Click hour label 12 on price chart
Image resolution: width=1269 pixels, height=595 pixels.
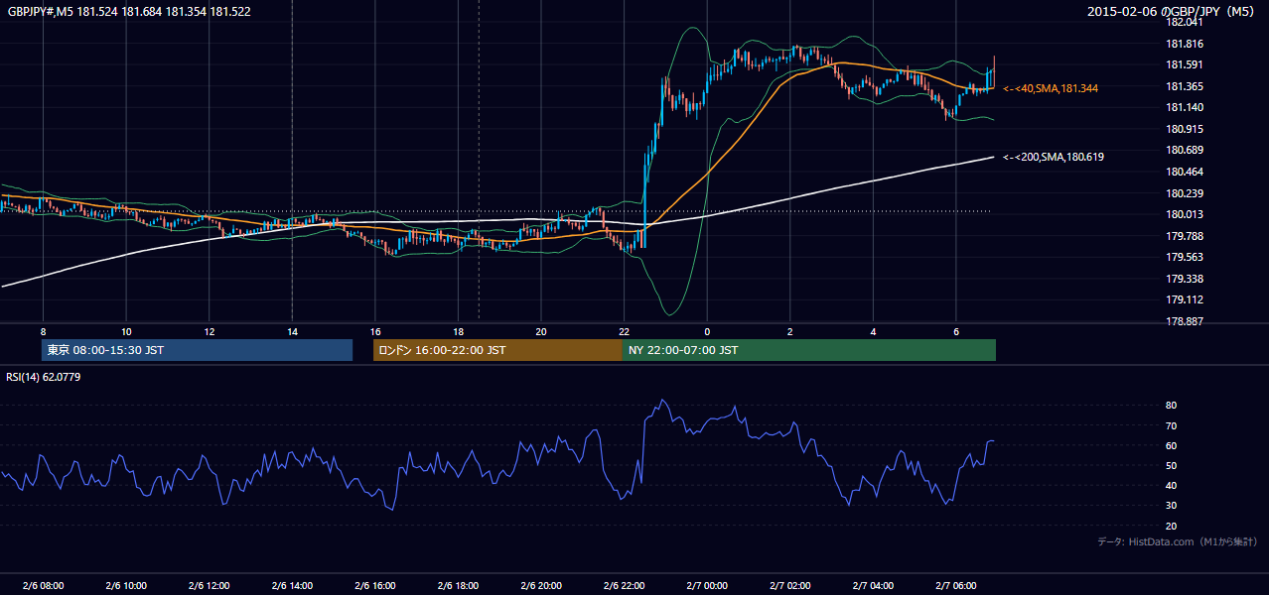210,330
